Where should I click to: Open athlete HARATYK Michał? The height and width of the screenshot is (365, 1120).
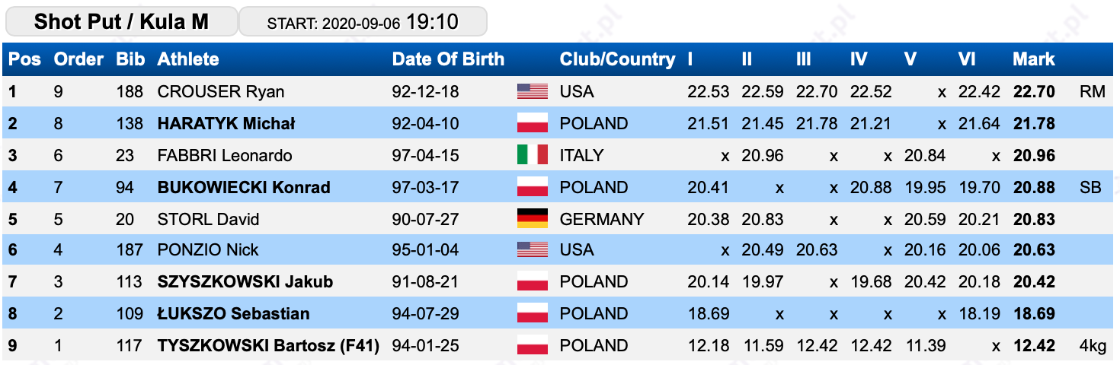click(226, 124)
